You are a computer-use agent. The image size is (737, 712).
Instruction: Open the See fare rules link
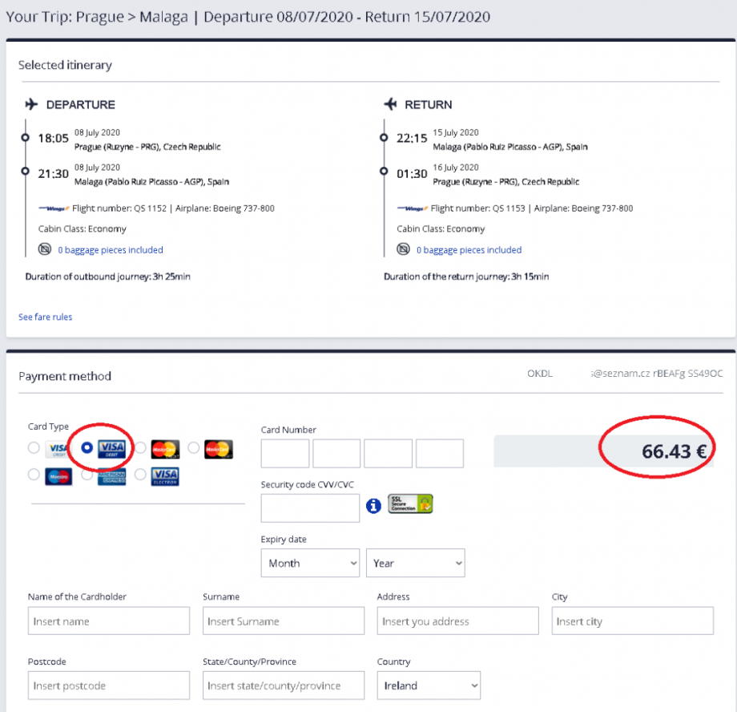(x=46, y=317)
